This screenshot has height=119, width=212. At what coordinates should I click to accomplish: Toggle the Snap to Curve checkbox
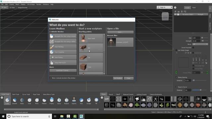(176, 87)
